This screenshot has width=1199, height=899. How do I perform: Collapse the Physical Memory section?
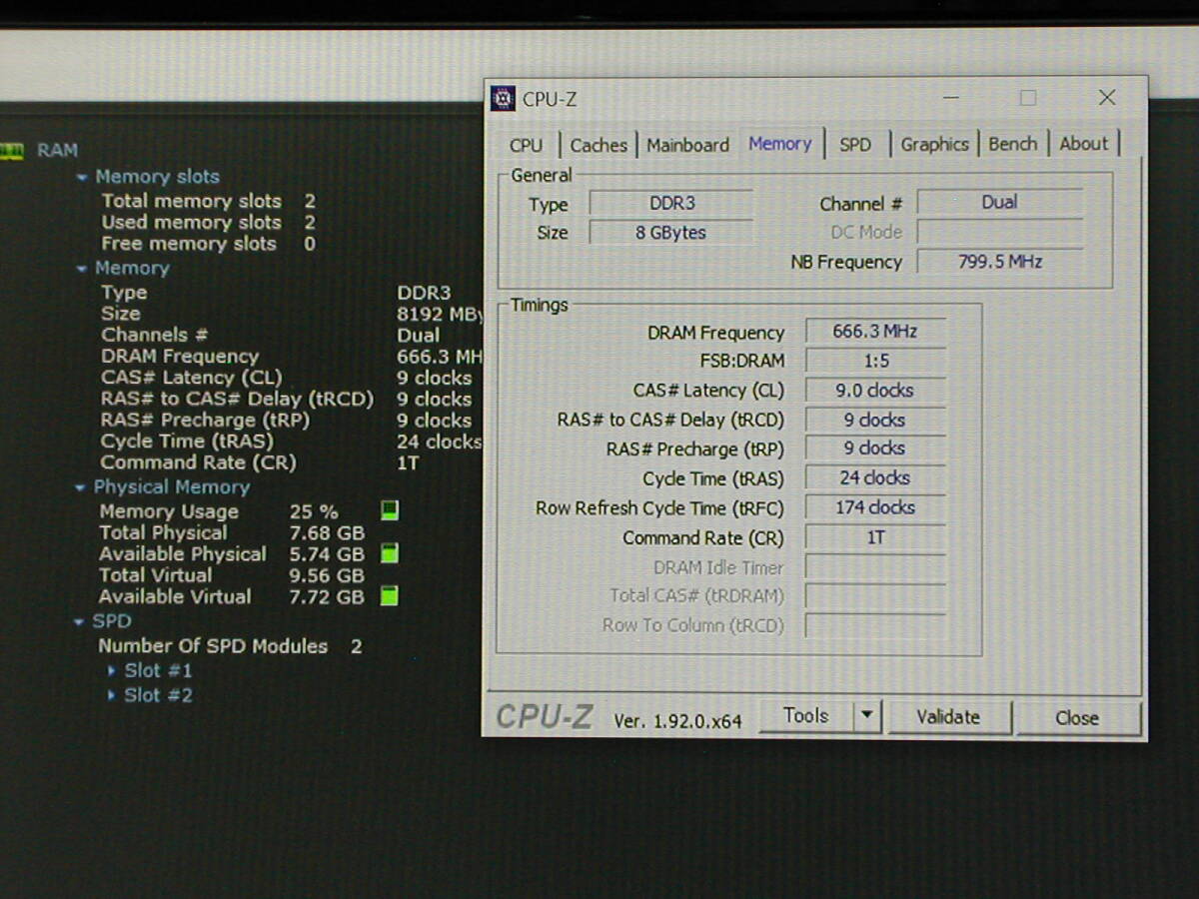click(x=81, y=488)
